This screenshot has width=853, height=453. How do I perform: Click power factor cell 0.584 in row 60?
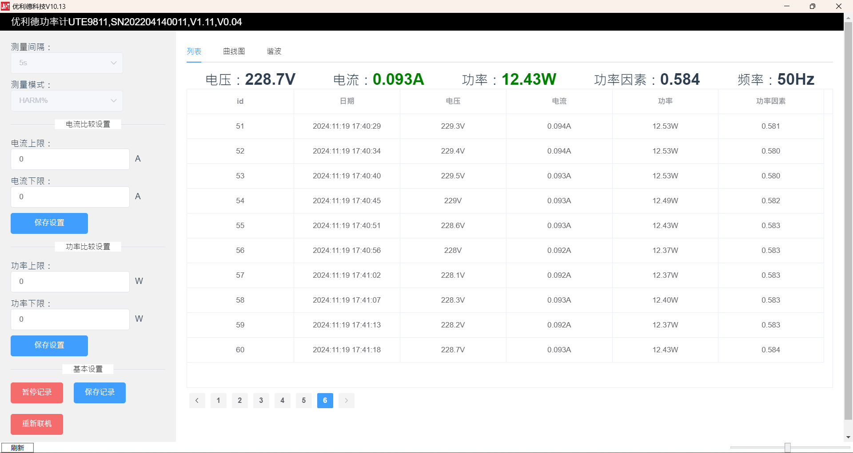(x=771, y=350)
